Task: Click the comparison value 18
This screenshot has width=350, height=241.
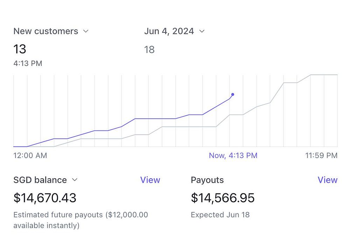Action: pyautogui.click(x=149, y=50)
